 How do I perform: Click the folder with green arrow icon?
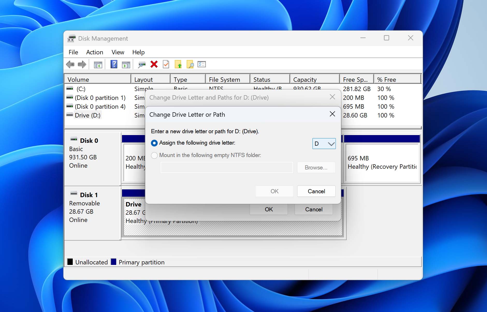178,64
